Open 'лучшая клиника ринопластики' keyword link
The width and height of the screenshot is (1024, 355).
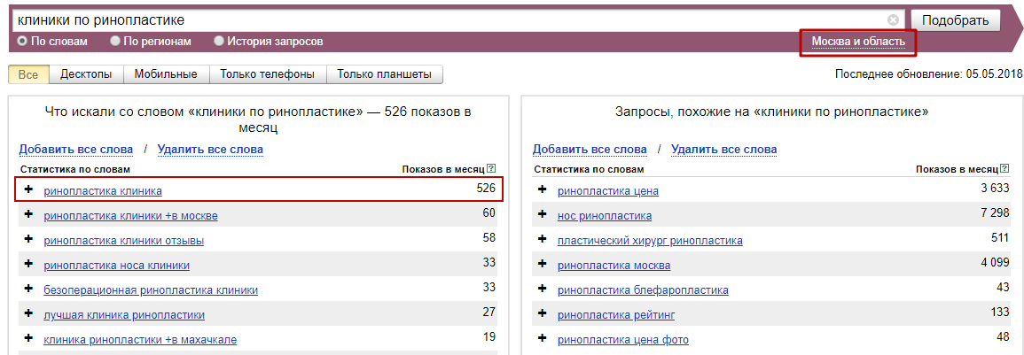(x=124, y=315)
